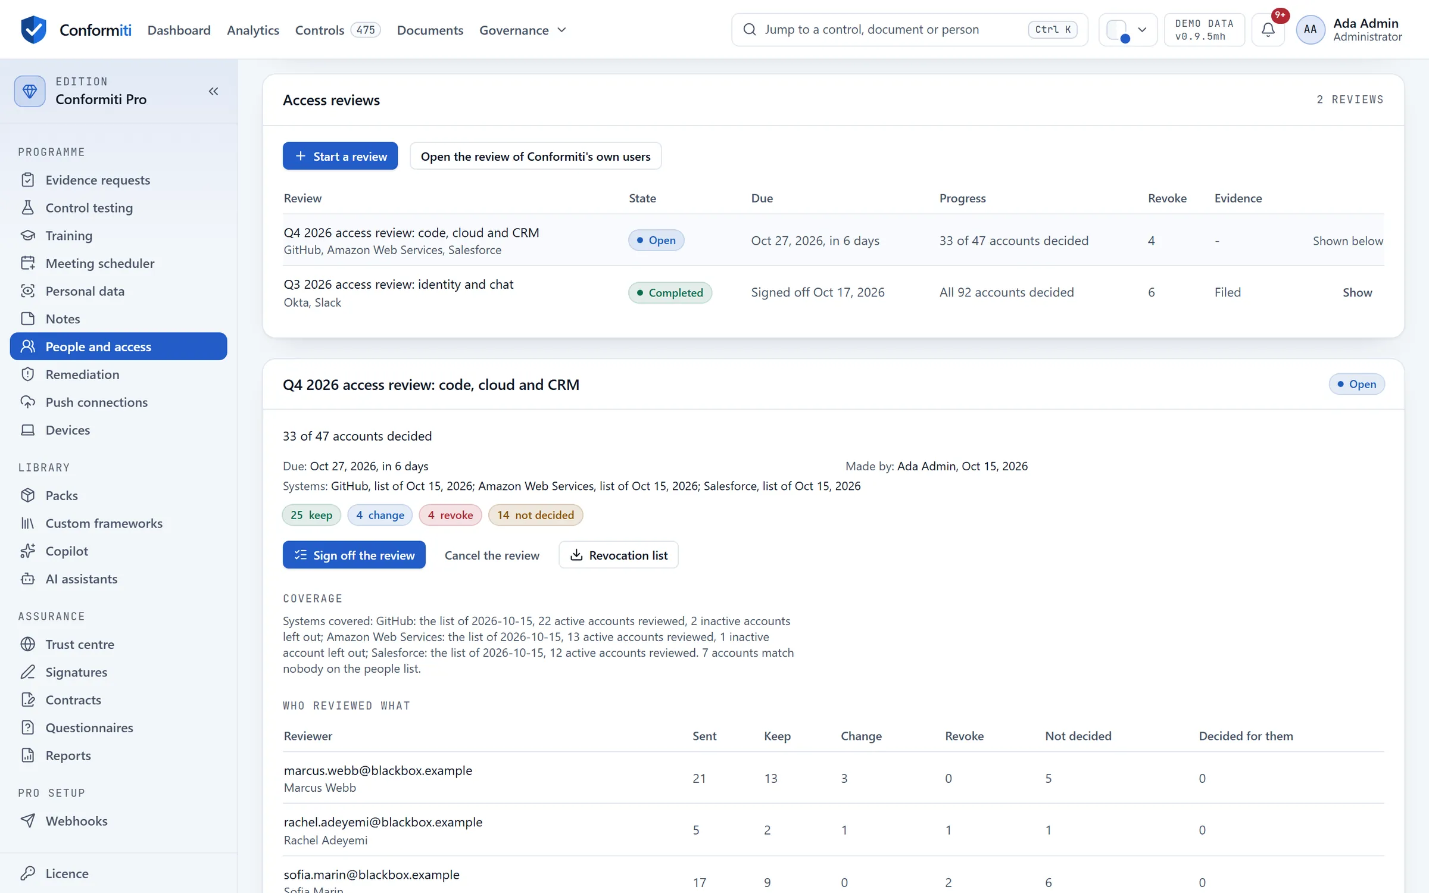Viewport: 1429px width, 893px height.
Task: Open Remediation shield icon
Action: [27, 374]
